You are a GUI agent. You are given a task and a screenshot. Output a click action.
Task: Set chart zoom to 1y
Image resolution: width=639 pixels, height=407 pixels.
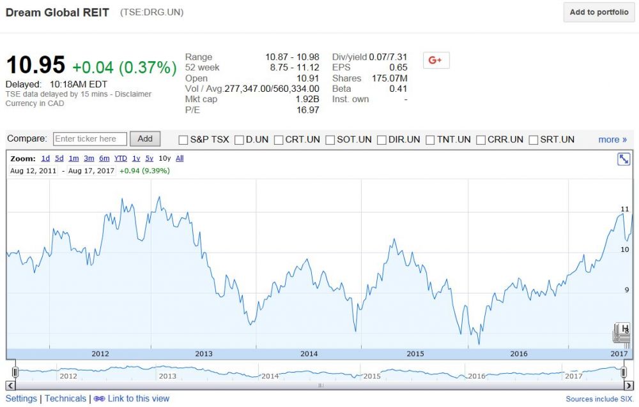(x=135, y=158)
